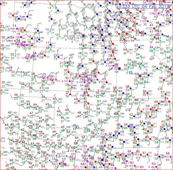Click the red CBK station marker
Image resolution: width=173 pixels, height=170 pixels.
coord(45,55)
